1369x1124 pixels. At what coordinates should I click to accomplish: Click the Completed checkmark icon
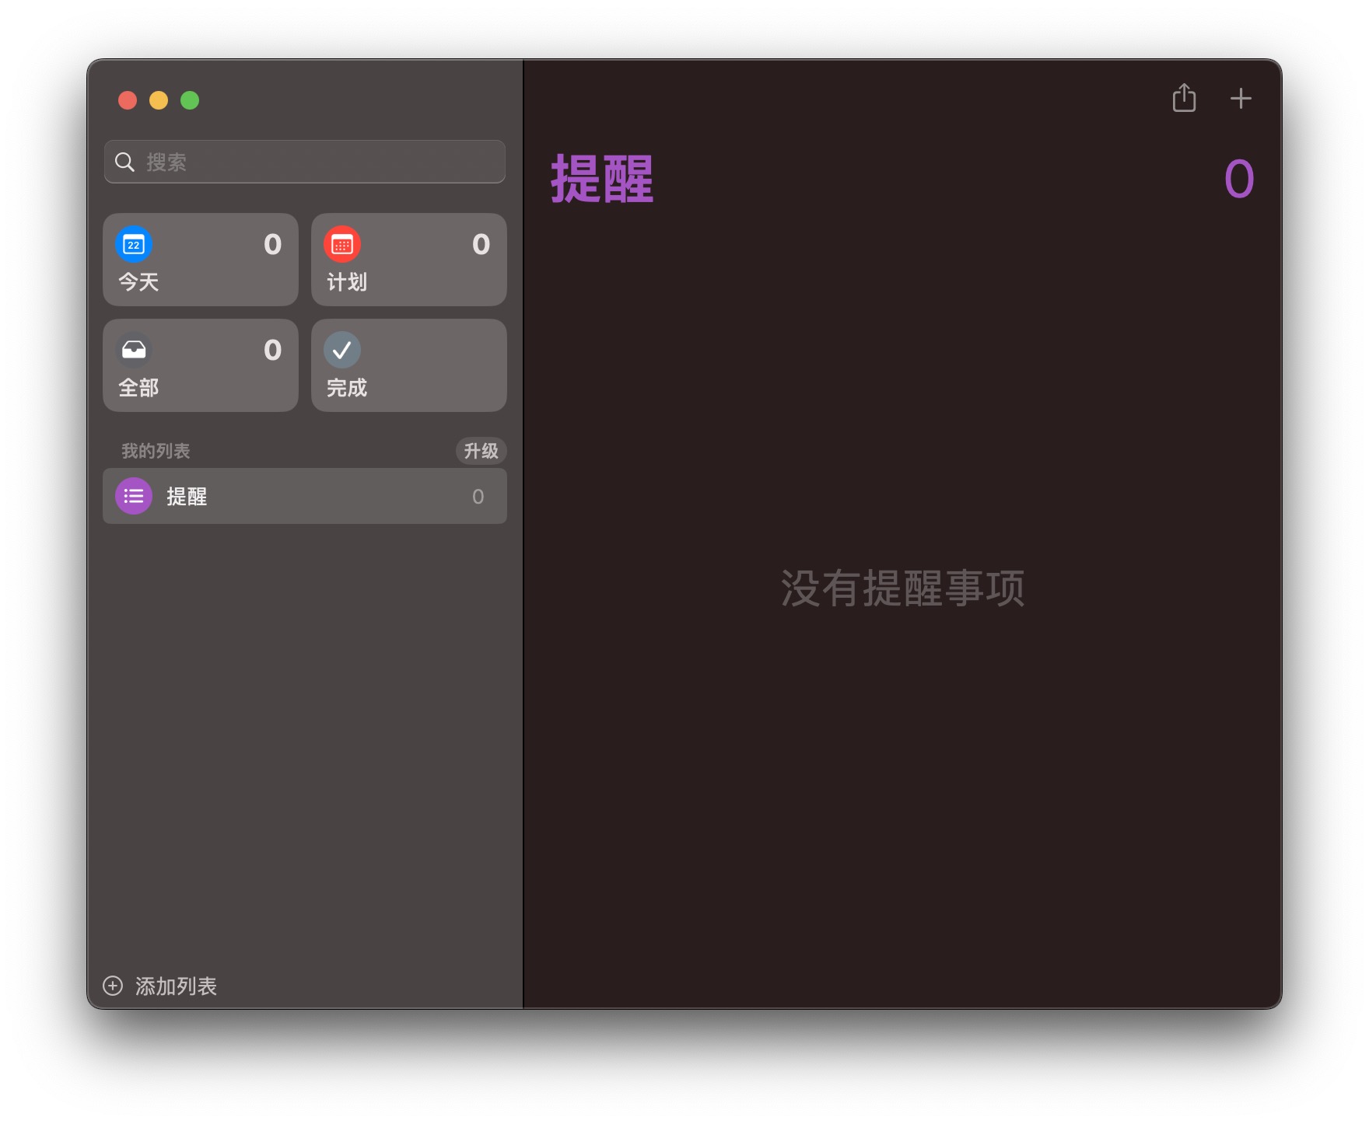pos(342,351)
